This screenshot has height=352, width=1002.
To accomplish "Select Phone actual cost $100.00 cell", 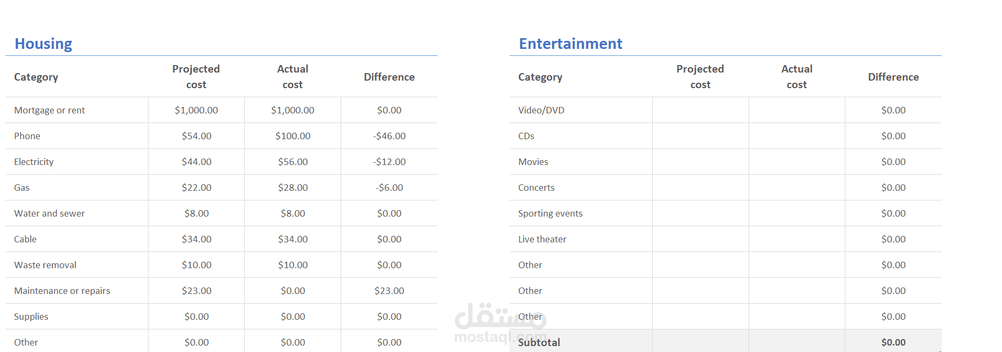I will click(x=293, y=136).
